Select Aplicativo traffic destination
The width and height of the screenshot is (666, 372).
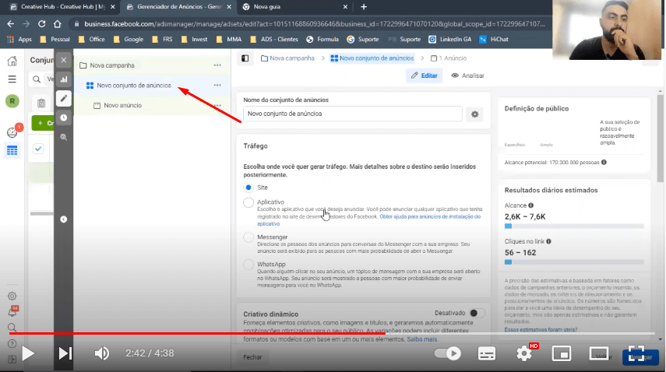click(x=248, y=202)
